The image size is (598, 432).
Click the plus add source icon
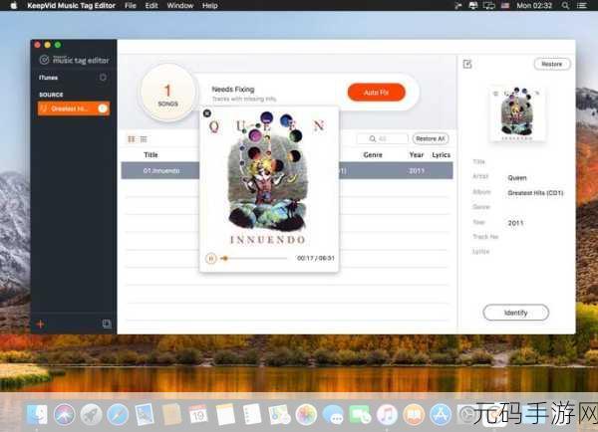41,324
